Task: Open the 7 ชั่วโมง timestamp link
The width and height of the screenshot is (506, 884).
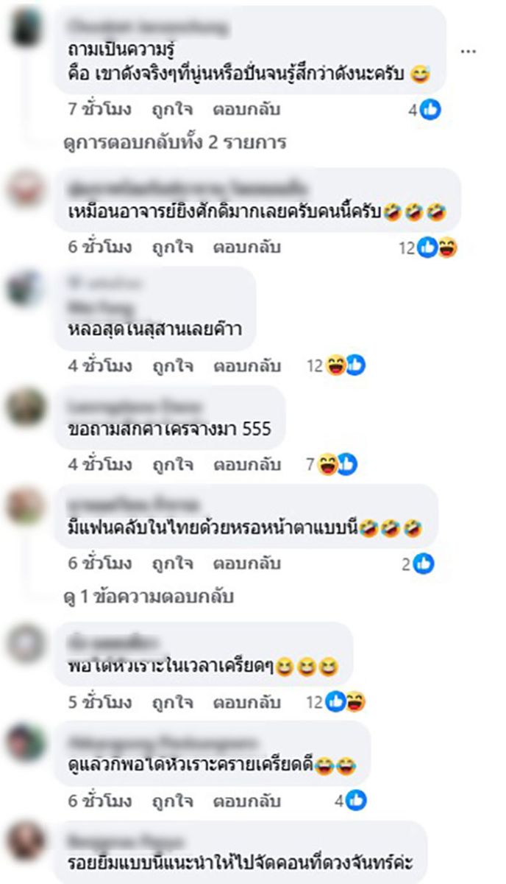Action: [100, 110]
